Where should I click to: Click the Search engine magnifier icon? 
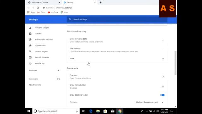click(x=30, y=51)
